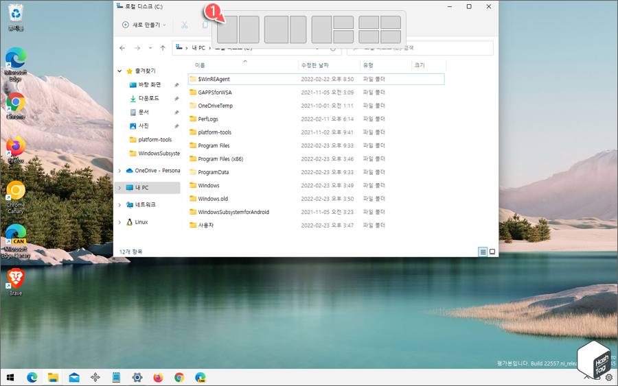Open the Notepad icon in the taskbar
The height and width of the screenshot is (386, 618).
click(x=116, y=378)
